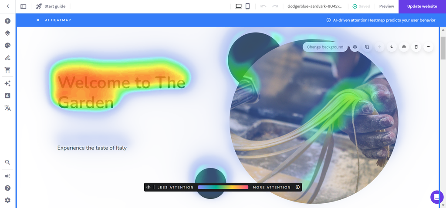Switch to mobile device view
The height and width of the screenshot is (208, 446).
247,6
